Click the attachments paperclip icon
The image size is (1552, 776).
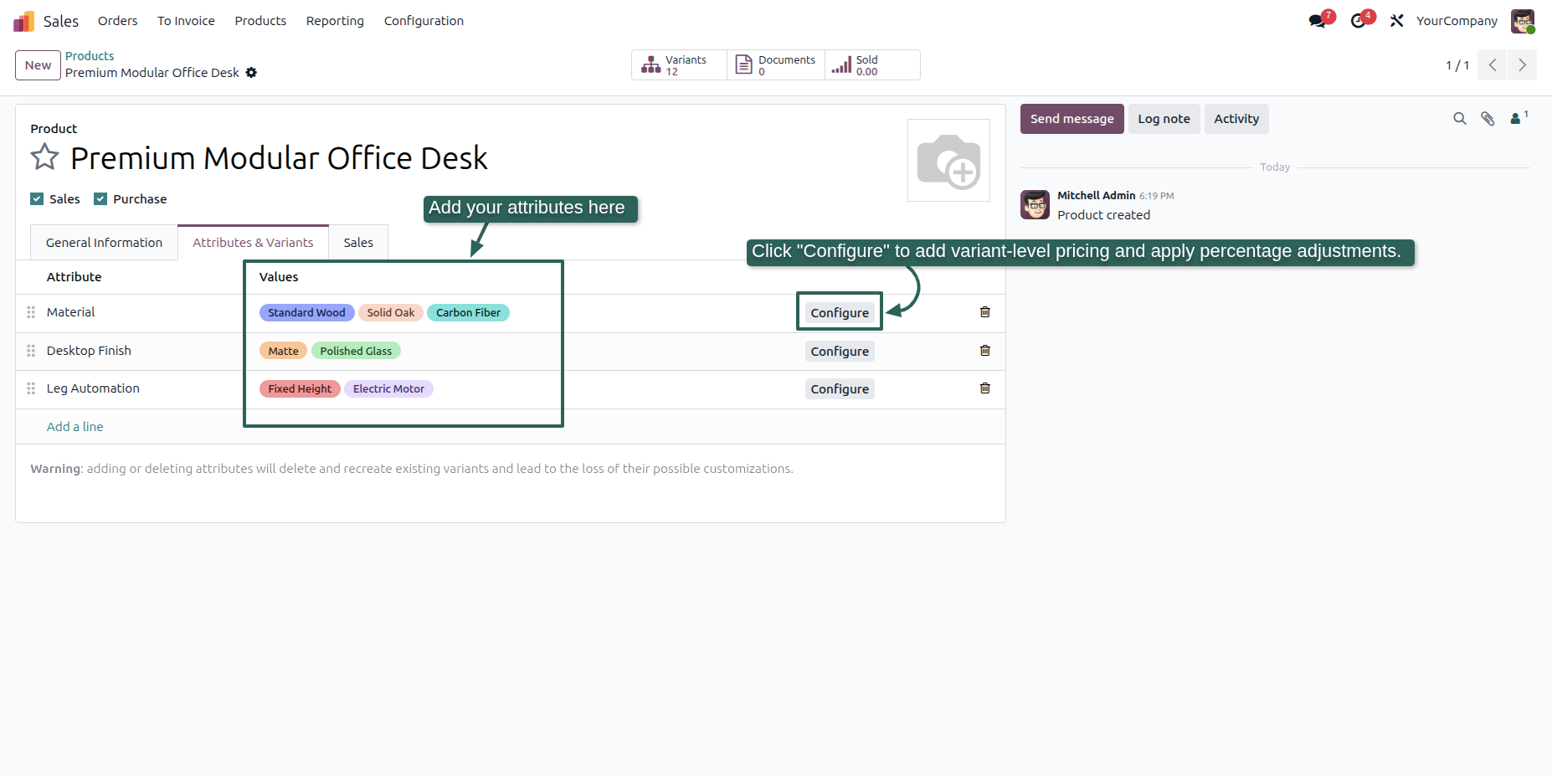1488,119
